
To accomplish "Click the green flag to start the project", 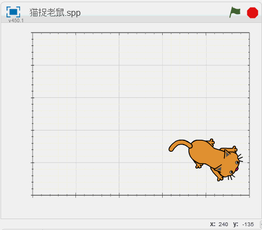I will click(x=235, y=13).
